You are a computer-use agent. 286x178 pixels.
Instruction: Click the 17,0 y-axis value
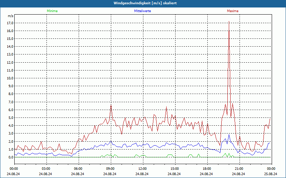[x=10, y=23]
